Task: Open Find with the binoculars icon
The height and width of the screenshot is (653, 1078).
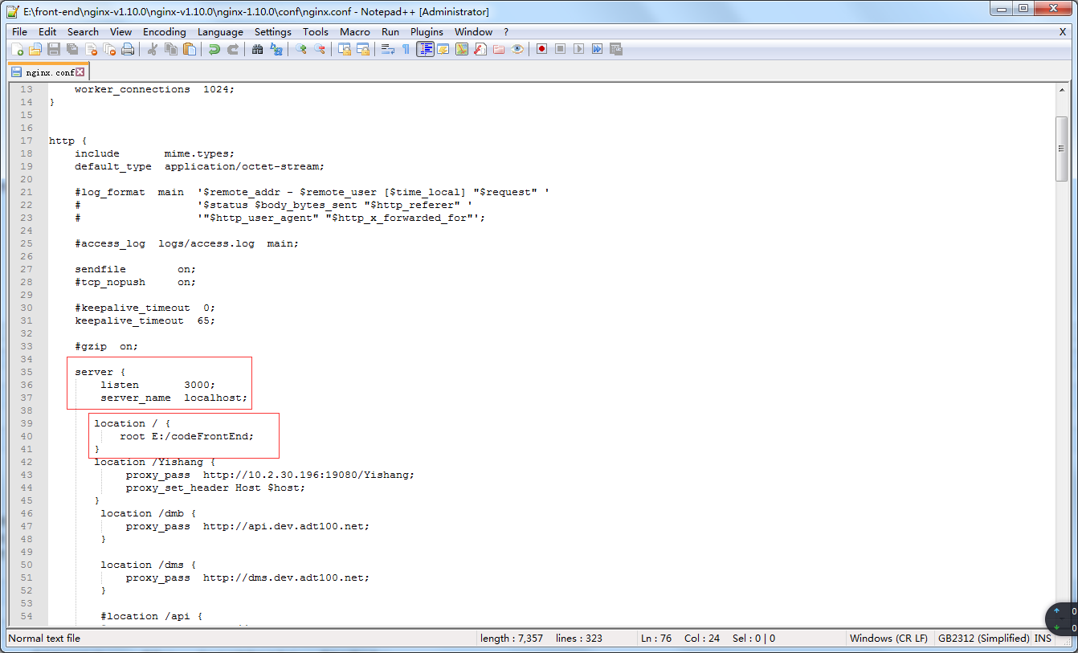Action: 258,49
